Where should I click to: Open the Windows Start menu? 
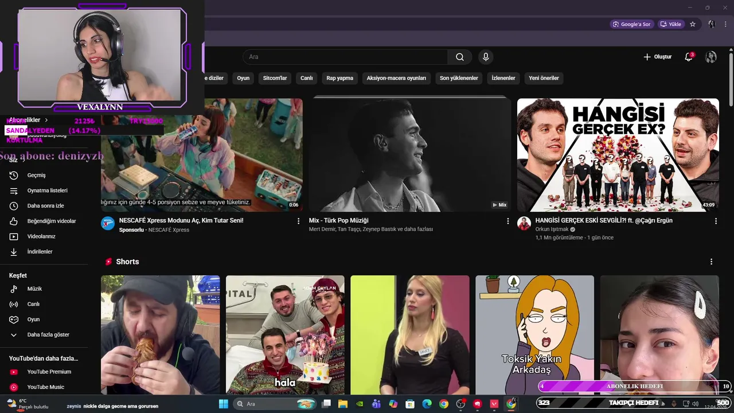[x=224, y=404]
